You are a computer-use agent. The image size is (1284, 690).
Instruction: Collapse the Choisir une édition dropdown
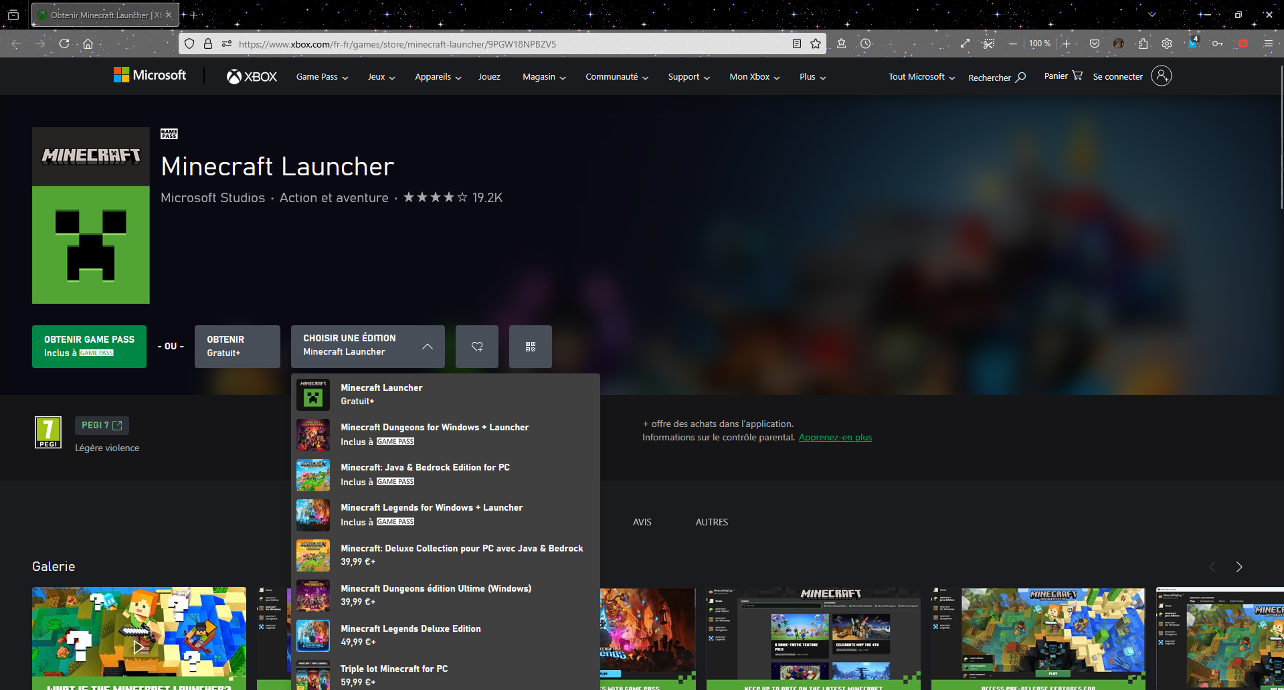[368, 347]
